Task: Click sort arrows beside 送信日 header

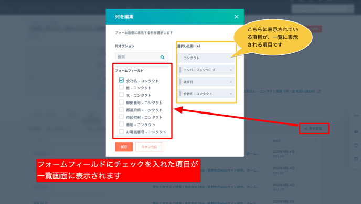Action: (316, 140)
